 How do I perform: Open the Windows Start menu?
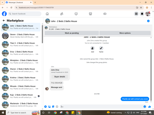click(3, 113)
